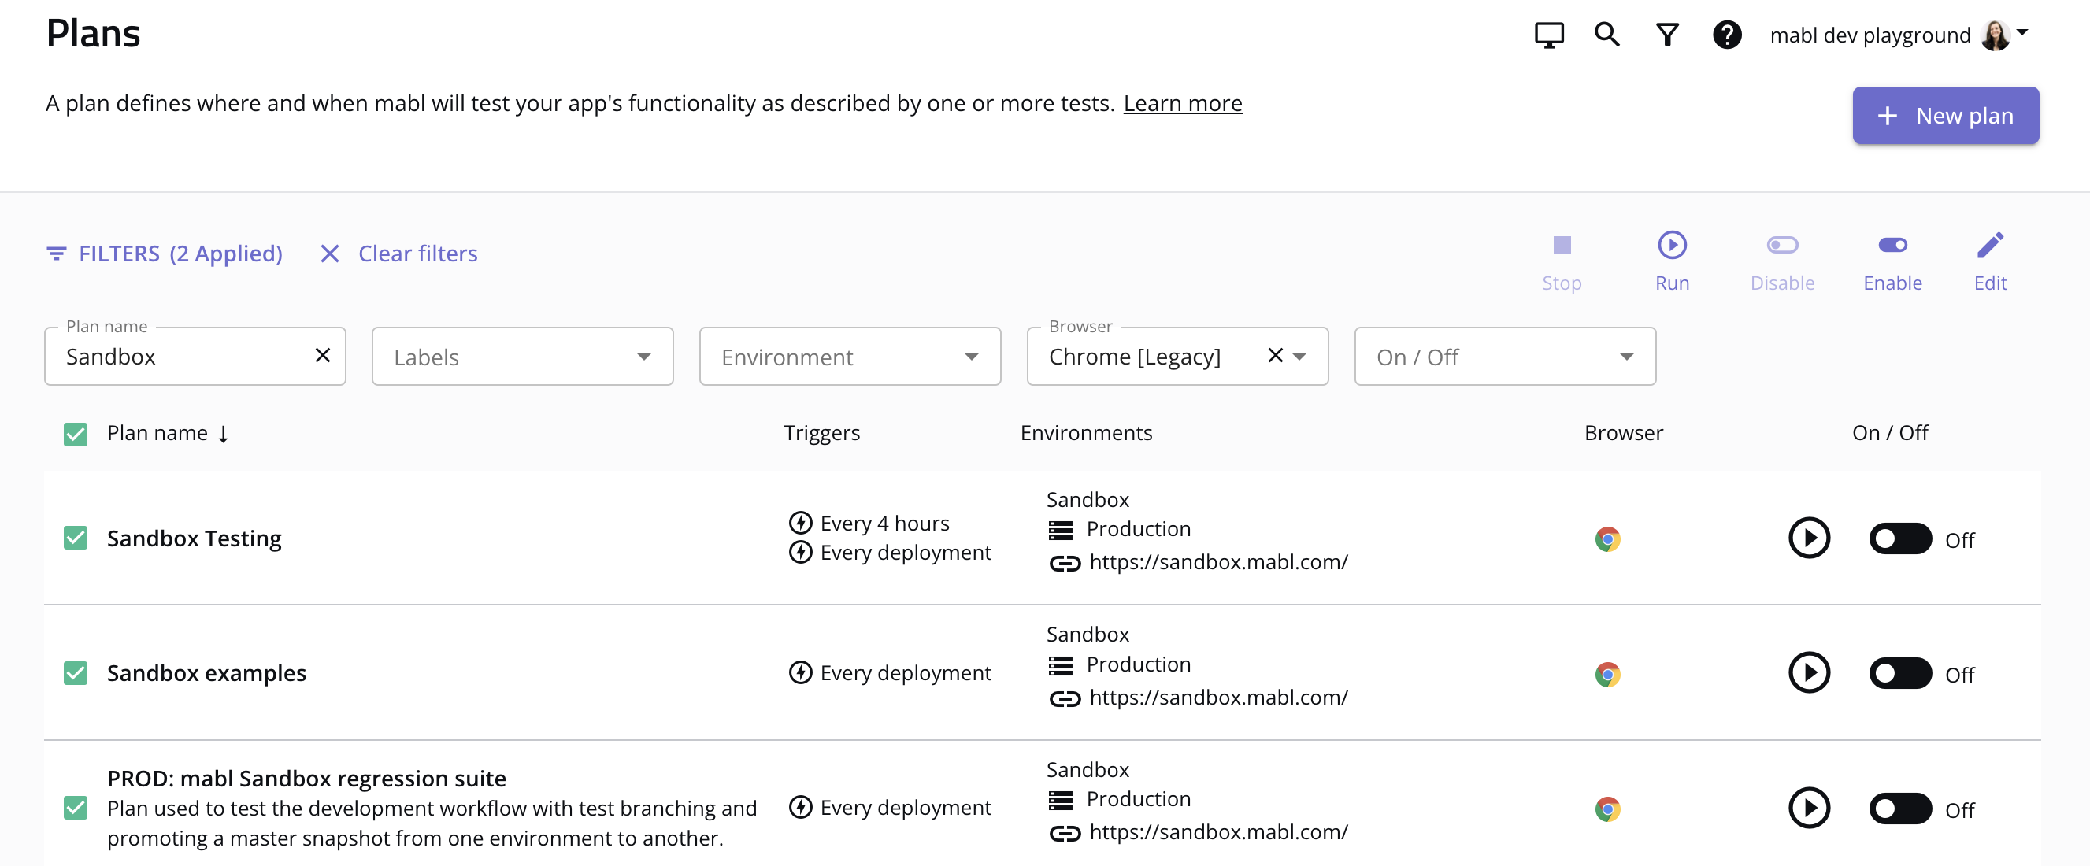Open mabl dev playground account menu
Viewport: 2090px width, 866px height.
(x=1898, y=35)
